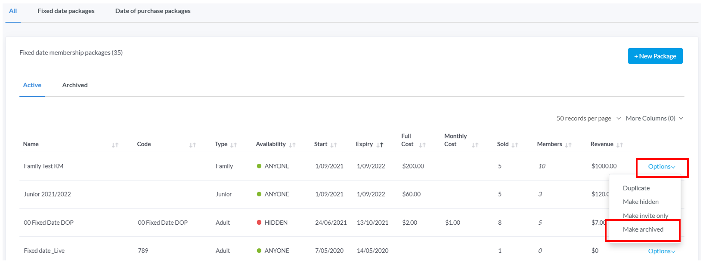The height and width of the screenshot is (266, 706).
Task: Click the $200.00 full cost value
Action: click(x=413, y=166)
